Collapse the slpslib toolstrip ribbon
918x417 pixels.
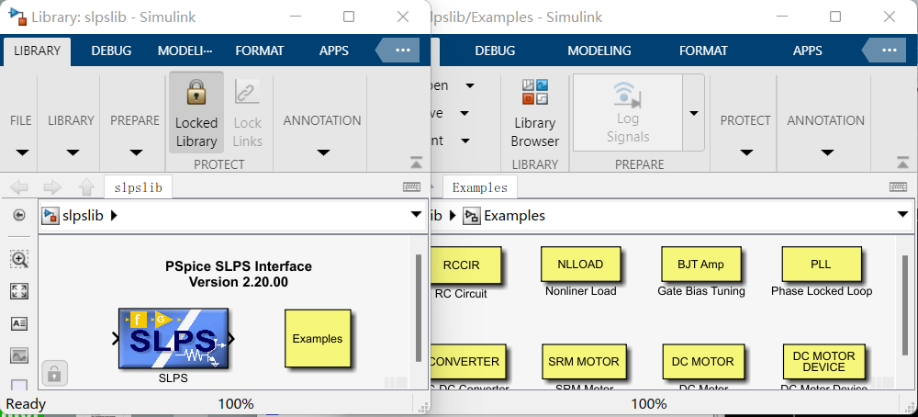point(416,162)
